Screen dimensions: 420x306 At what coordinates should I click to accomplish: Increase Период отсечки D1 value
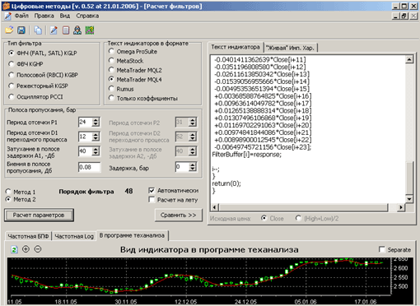tap(96, 135)
